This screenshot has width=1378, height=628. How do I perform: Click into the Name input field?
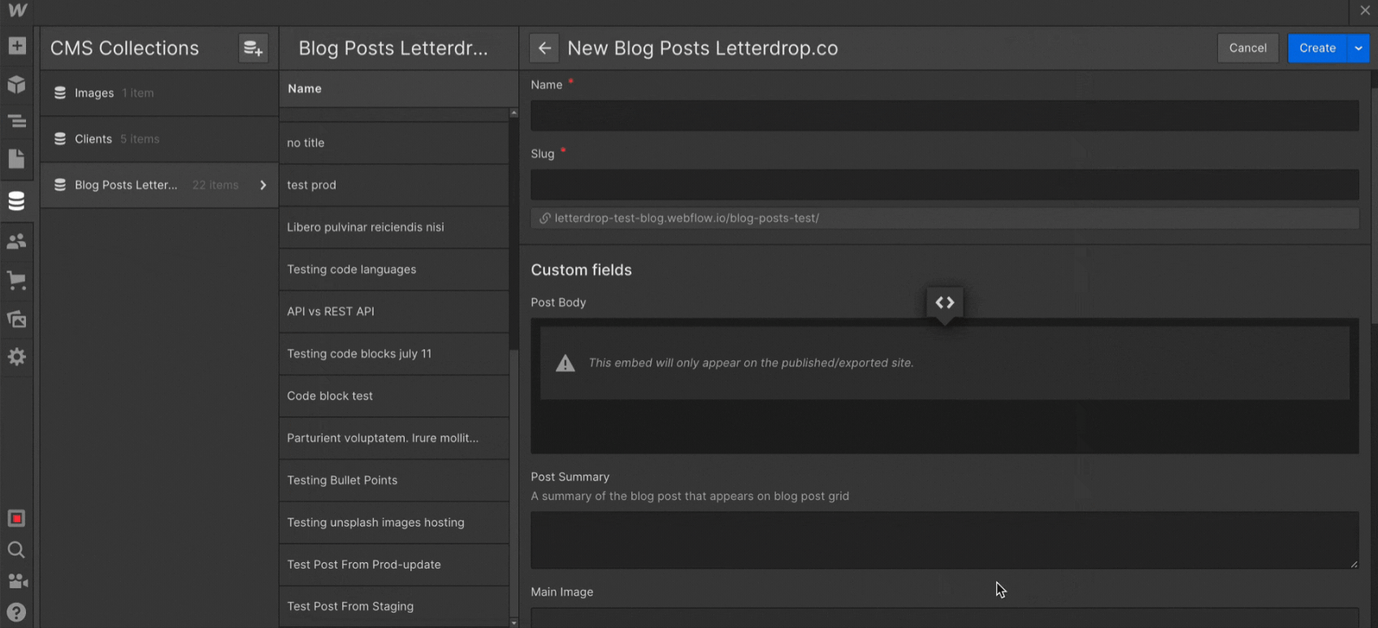(944, 115)
